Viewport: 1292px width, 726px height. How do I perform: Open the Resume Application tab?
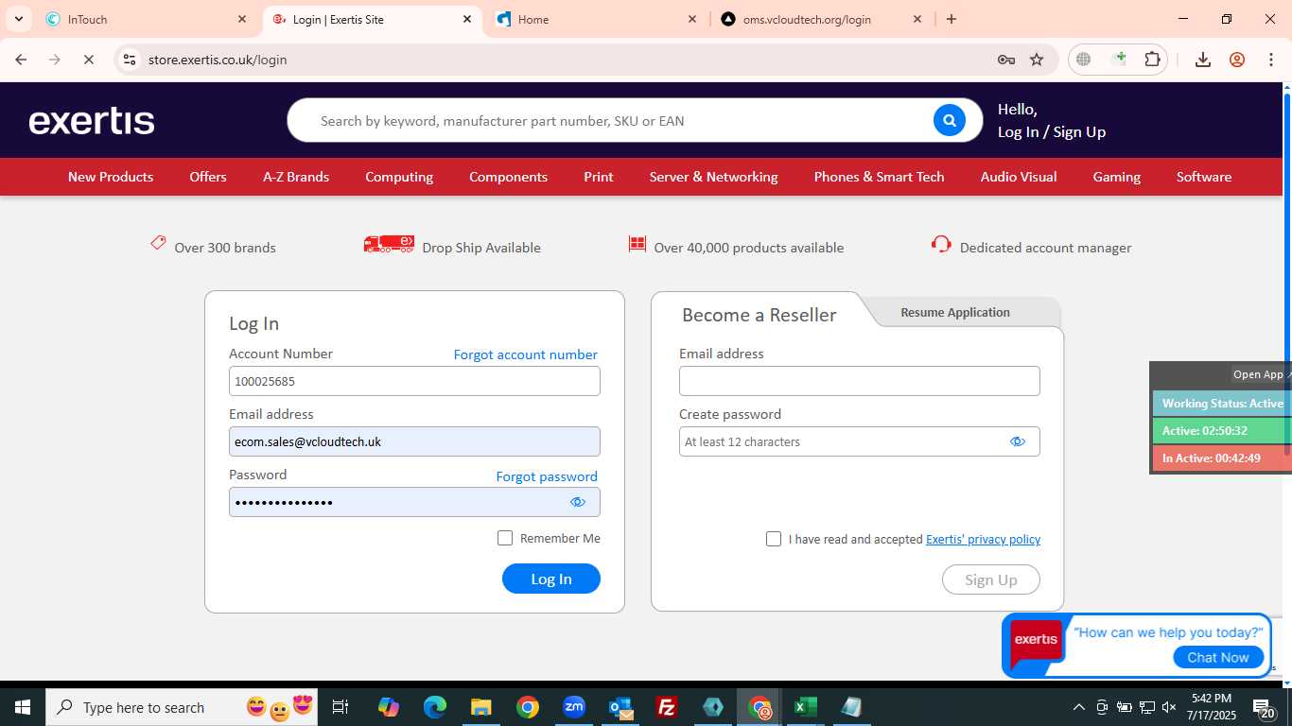click(955, 312)
